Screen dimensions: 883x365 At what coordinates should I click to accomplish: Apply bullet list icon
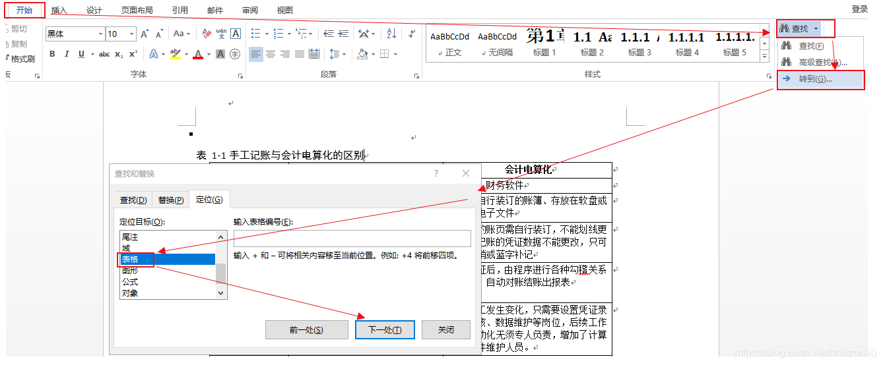257,34
